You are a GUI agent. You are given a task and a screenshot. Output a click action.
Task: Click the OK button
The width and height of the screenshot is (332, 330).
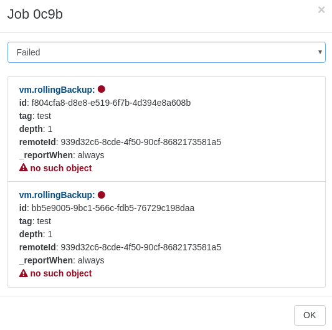310,315
